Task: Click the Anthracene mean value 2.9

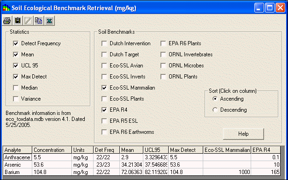Action: pyautogui.click(x=131, y=157)
